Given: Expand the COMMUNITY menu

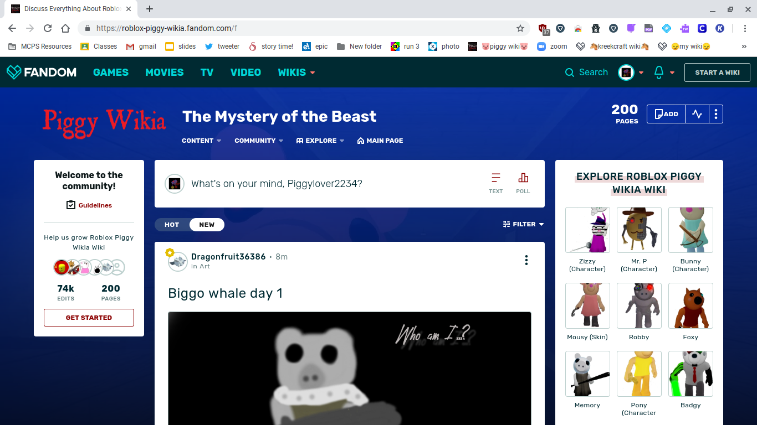Looking at the screenshot, I should pyautogui.click(x=259, y=141).
